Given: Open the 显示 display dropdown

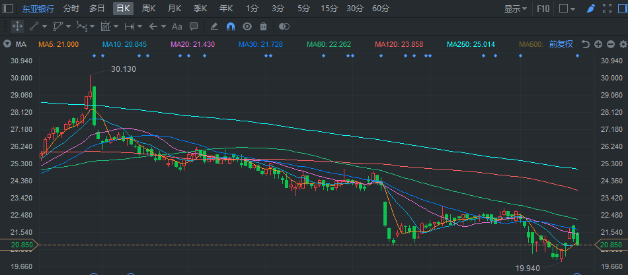Looking at the screenshot, I should pyautogui.click(x=516, y=9).
